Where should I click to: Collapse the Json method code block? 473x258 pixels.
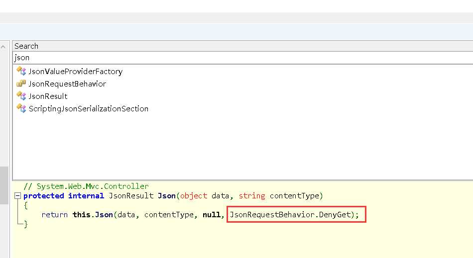pyautogui.click(x=17, y=196)
